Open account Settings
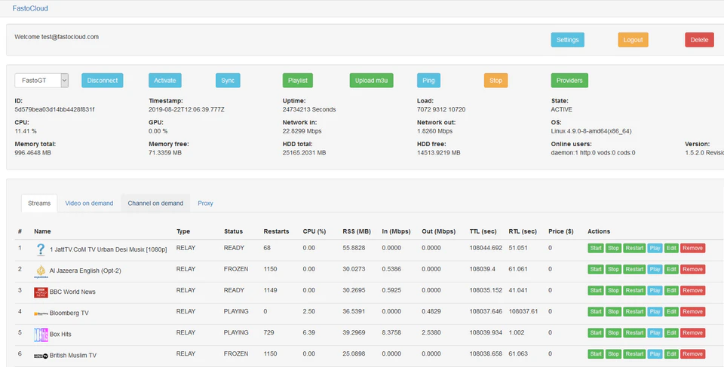Screen dimensions: 724x367 point(567,40)
